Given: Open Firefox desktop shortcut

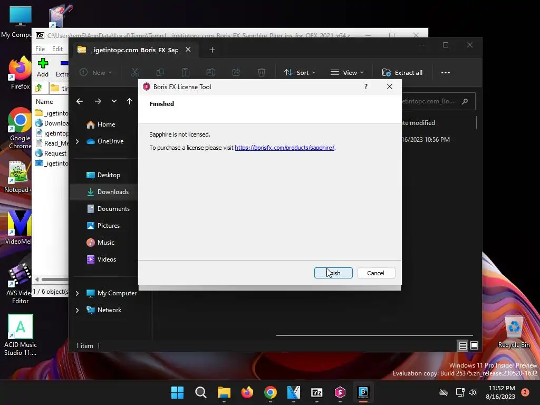Looking at the screenshot, I should (x=20, y=73).
